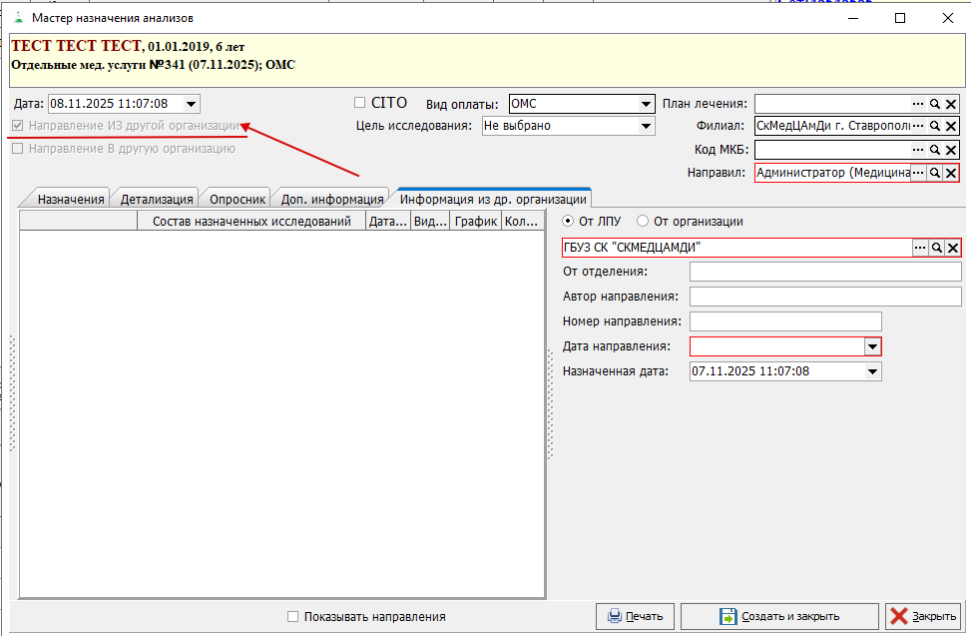The width and height of the screenshot is (971, 636).
Task: Click the Номер направления input field
Action: coord(785,321)
